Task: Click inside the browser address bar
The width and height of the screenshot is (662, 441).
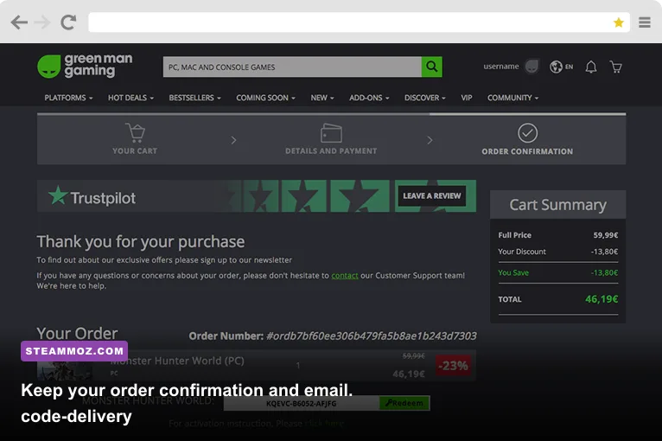Action: point(359,22)
